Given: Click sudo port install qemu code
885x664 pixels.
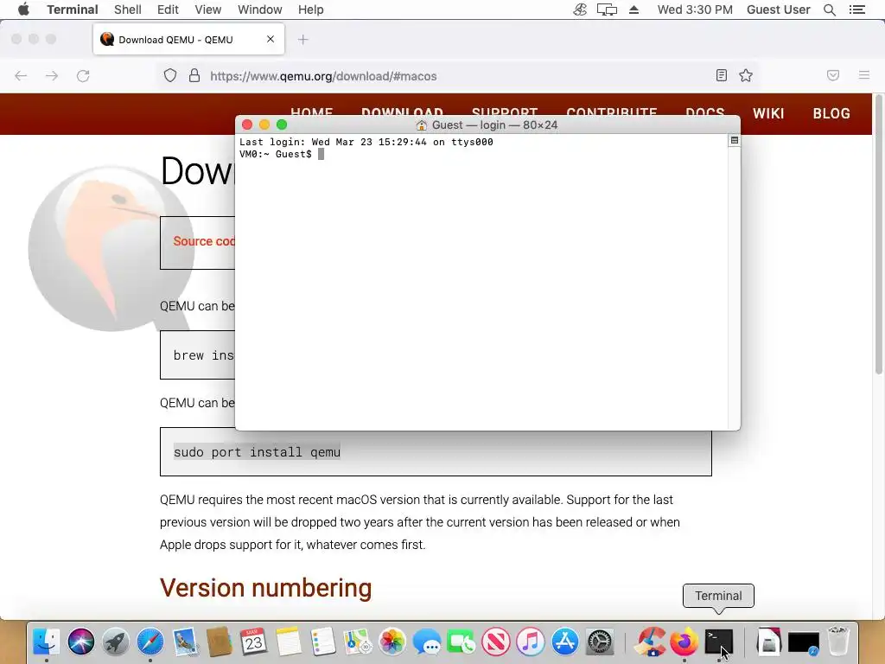Looking at the screenshot, I should 257,452.
